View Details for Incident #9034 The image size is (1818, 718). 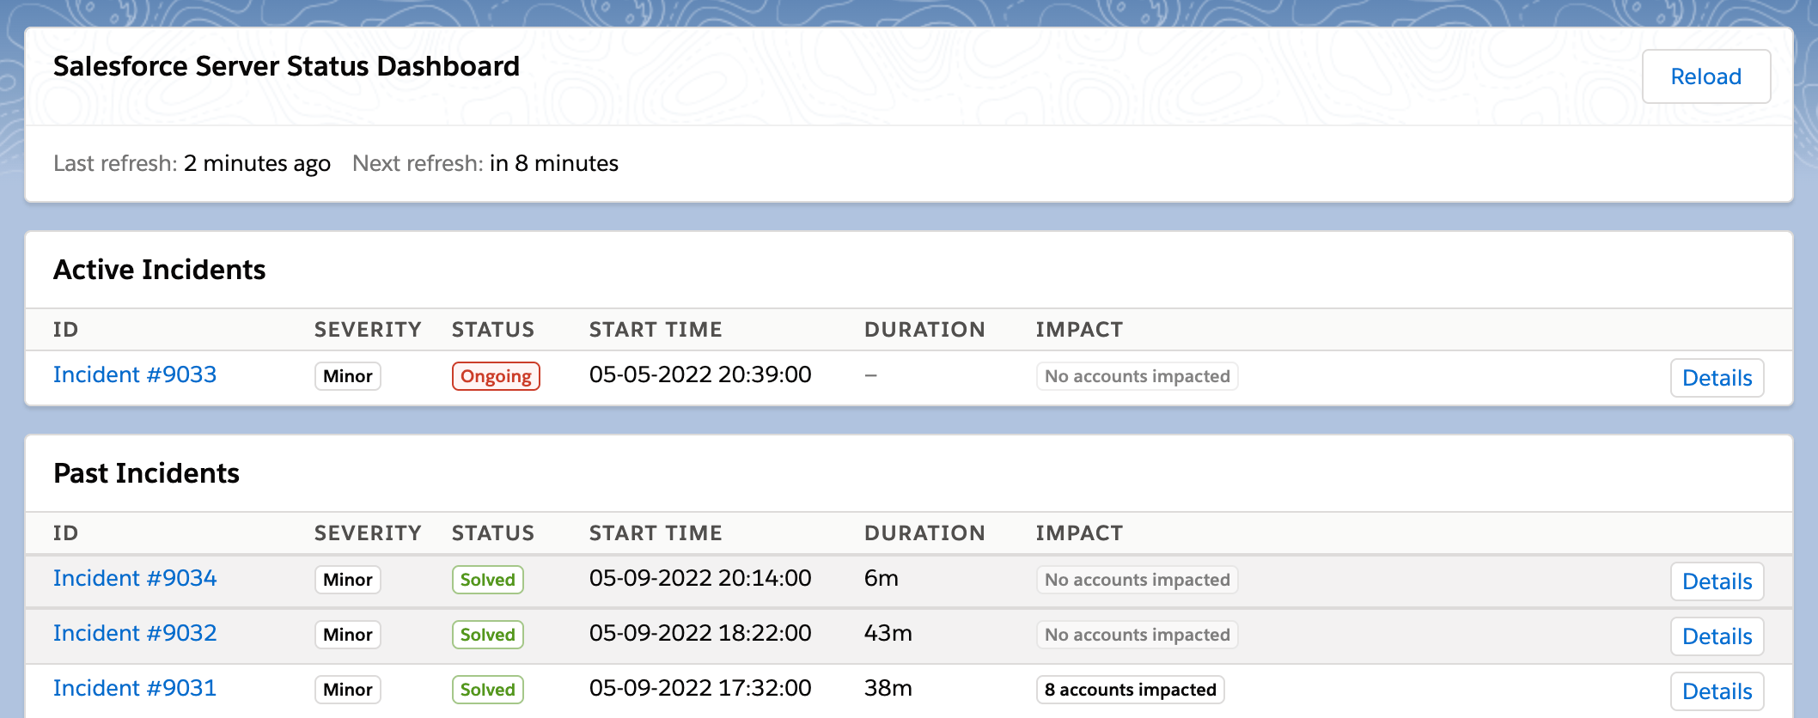pos(1717,581)
